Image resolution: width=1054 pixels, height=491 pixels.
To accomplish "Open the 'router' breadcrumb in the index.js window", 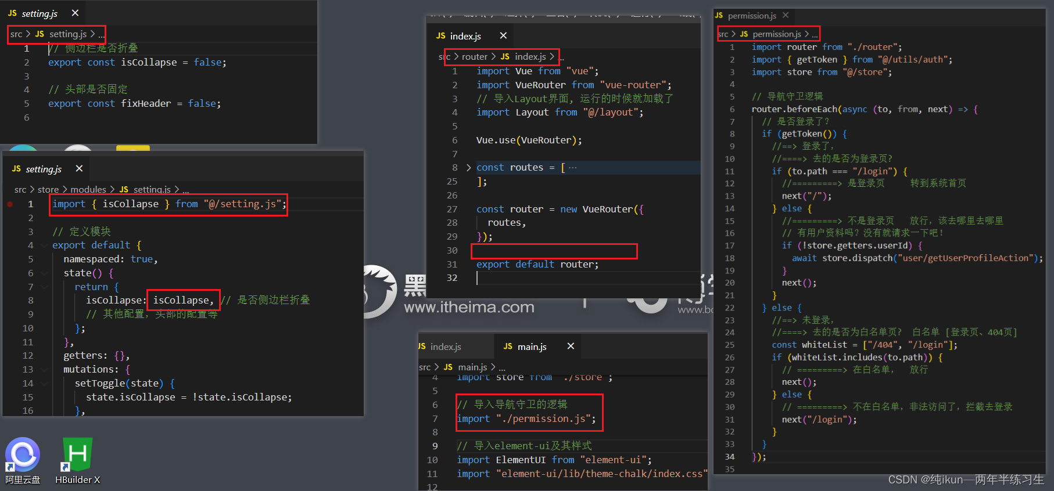I will [475, 56].
